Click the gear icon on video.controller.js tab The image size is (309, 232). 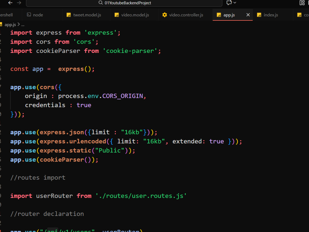click(165, 15)
